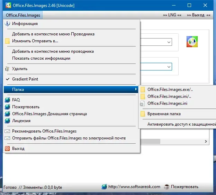Screen dimensions: 216x195
Task: Minimize the Office.Files.Images window
Action: coord(174,5)
